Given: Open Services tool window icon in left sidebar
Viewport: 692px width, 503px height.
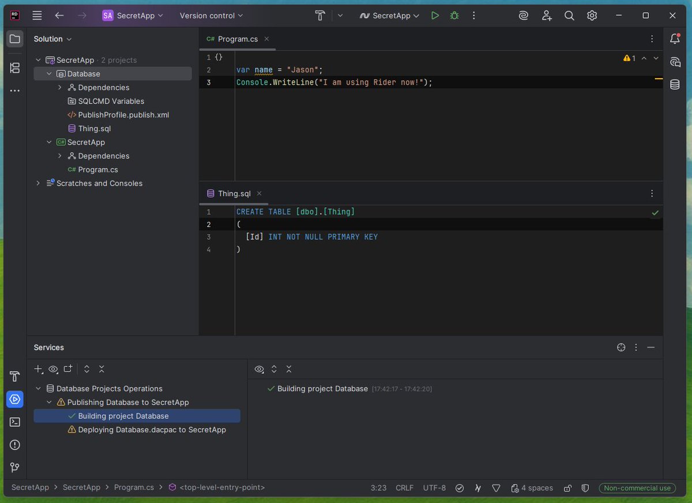Looking at the screenshot, I should click(x=15, y=399).
